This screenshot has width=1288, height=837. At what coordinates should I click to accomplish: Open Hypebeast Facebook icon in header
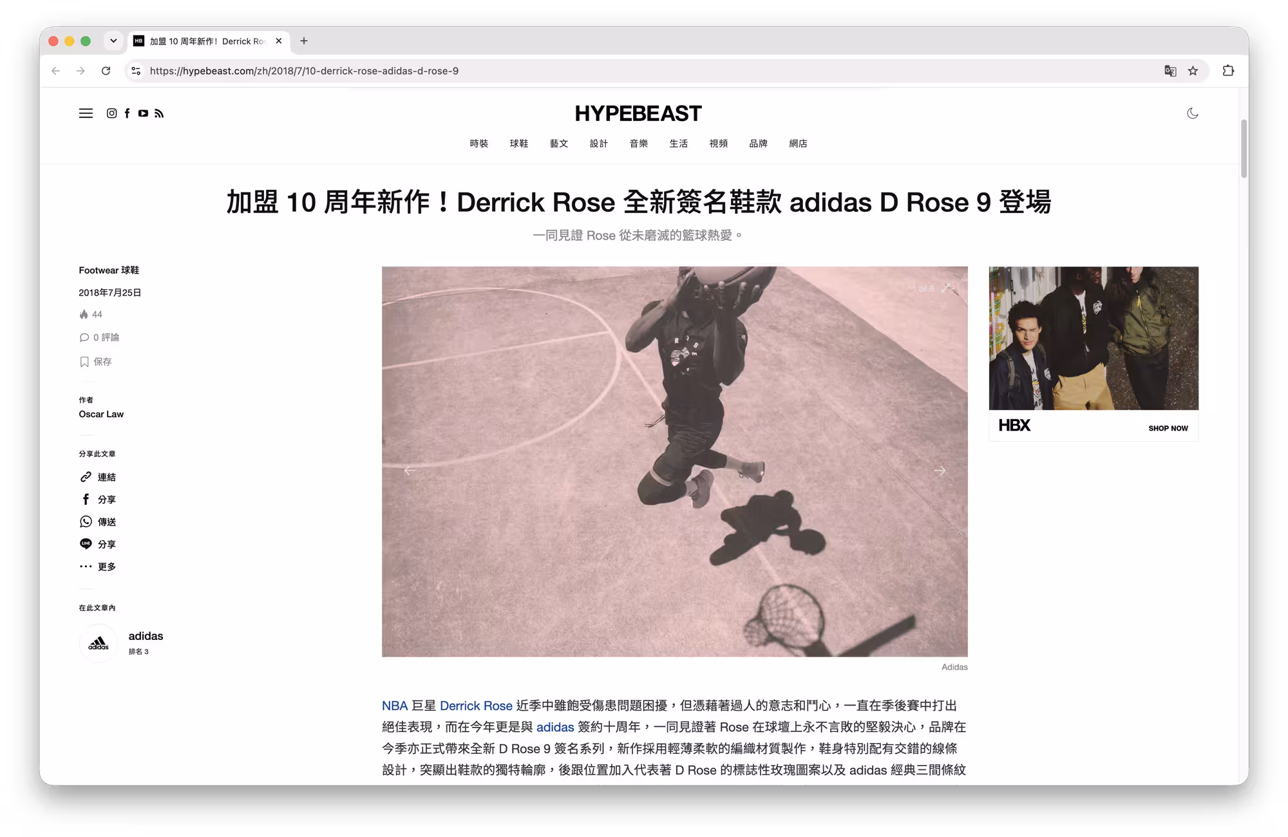coord(127,113)
